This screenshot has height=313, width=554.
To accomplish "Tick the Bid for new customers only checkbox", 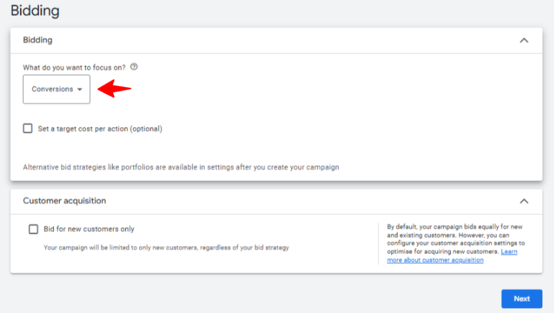I will coord(33,229).
